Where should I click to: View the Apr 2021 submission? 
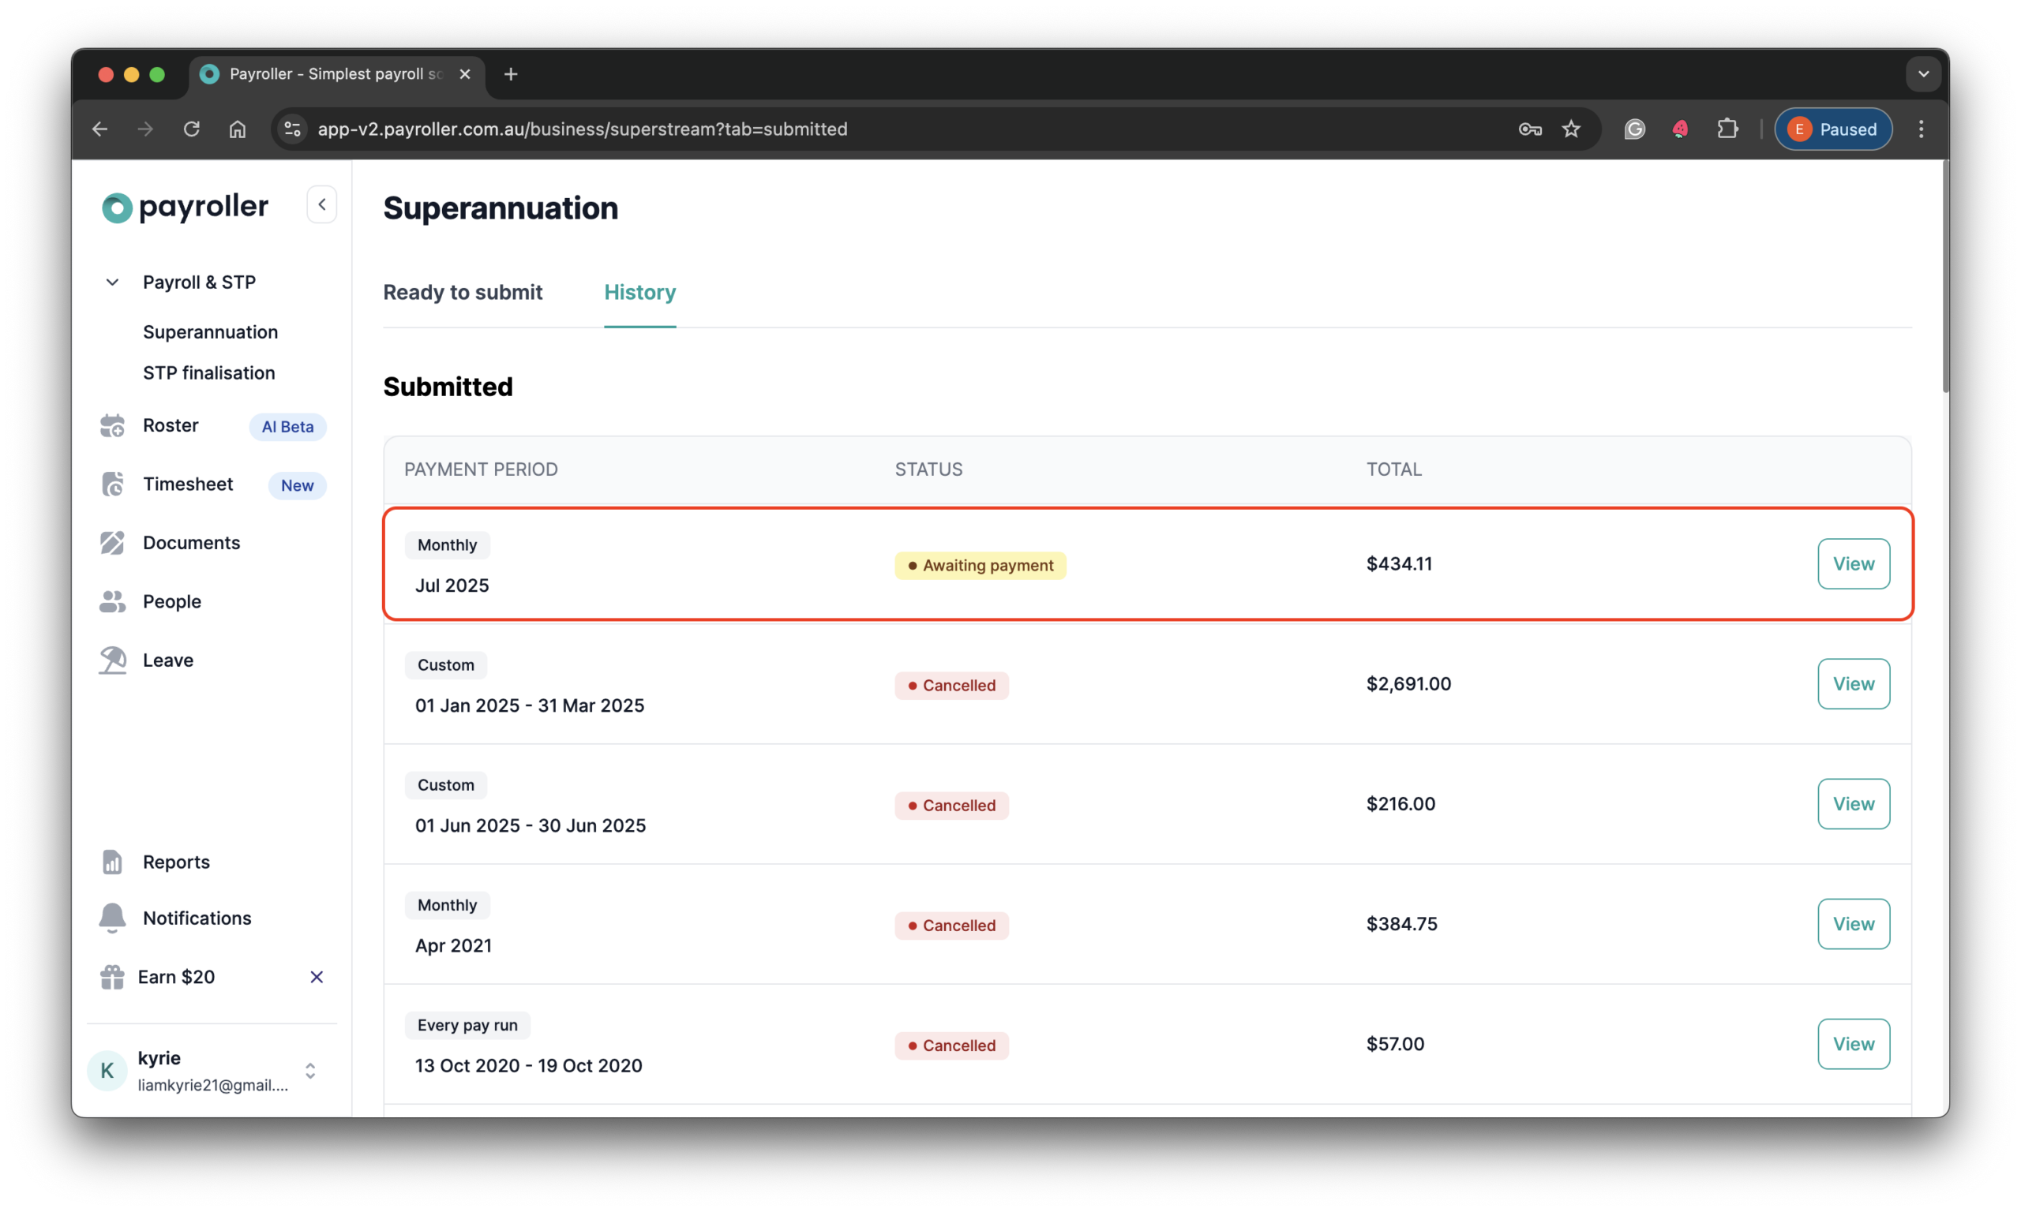(x=1853, y=924)
